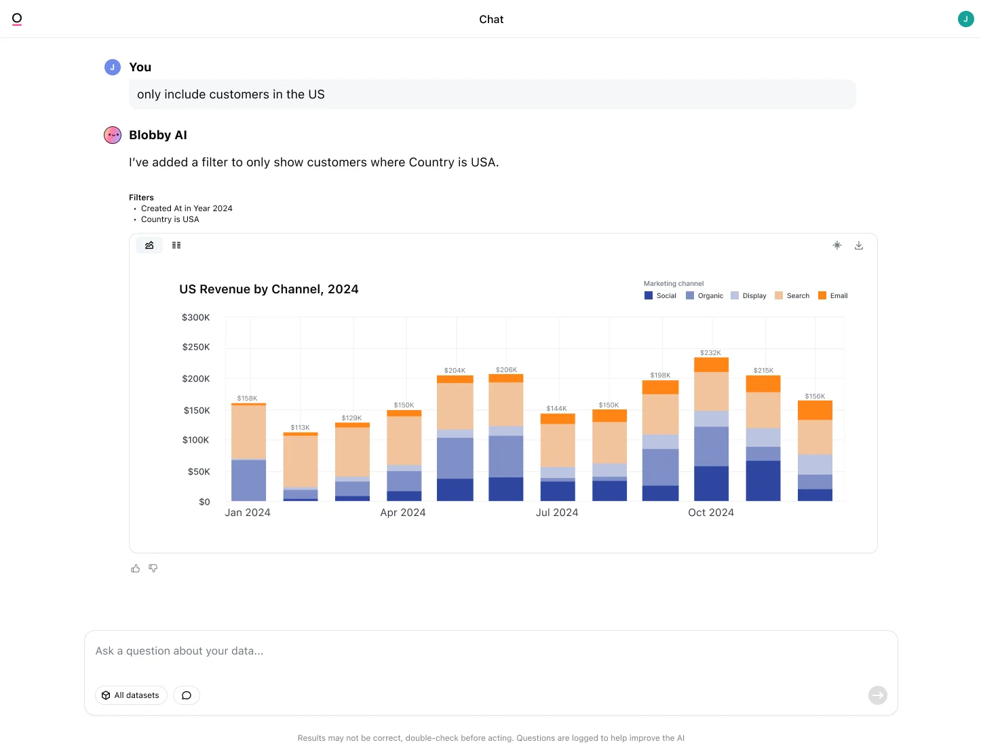Give thumbs up feedback
This screenshot has width=981, height=753.
click(x=136, y=568)
